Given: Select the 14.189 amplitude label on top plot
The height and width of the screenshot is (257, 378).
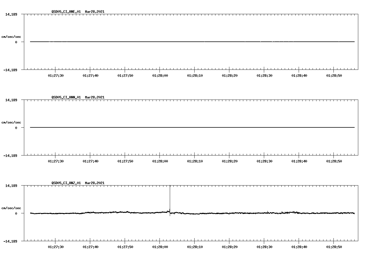Looking at the screenshot, I should tap(11, 15).
